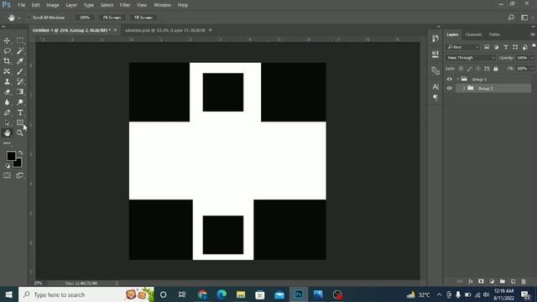
Task: Create new fill or adjustment layer
Action: click(492, 282)
